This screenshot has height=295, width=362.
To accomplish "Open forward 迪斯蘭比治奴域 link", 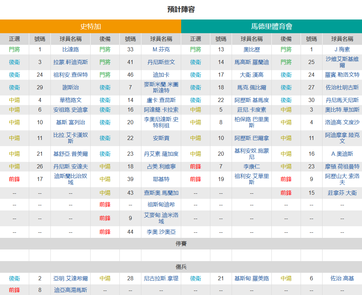I will coord(71,179).
